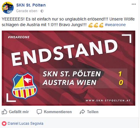Share the post with Teilen label
Screen dimensions: 140x128
tap(93, 112)
